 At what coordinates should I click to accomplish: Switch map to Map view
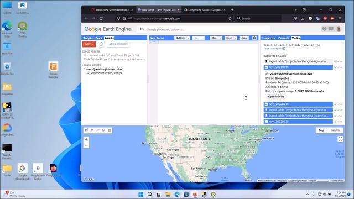[321, 130]
